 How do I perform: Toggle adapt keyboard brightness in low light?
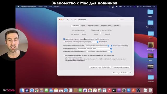coord(64,39)
